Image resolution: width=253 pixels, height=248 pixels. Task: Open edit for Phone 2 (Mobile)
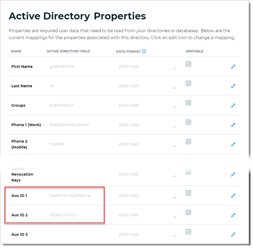click(x=233, y=144)
